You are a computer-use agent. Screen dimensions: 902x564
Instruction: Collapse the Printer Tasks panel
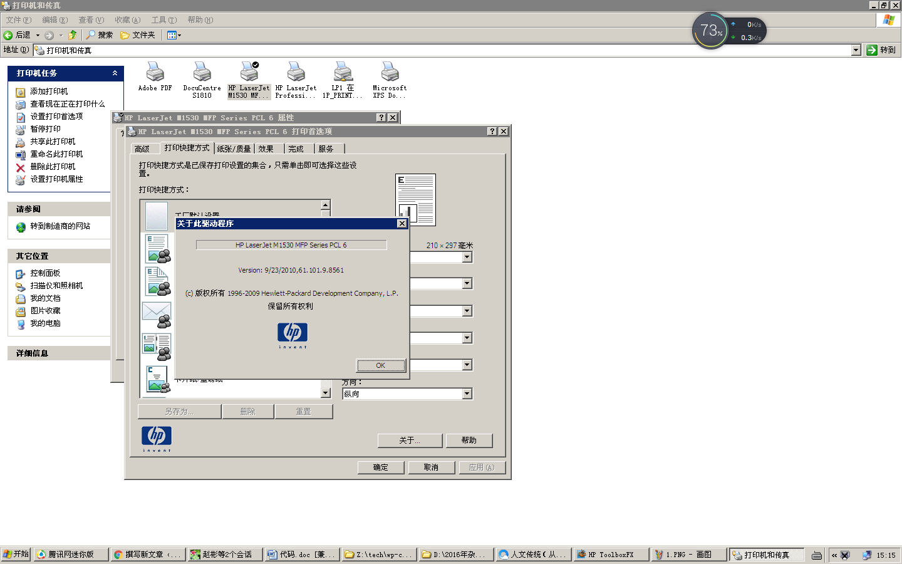click(x=115, y=73)
